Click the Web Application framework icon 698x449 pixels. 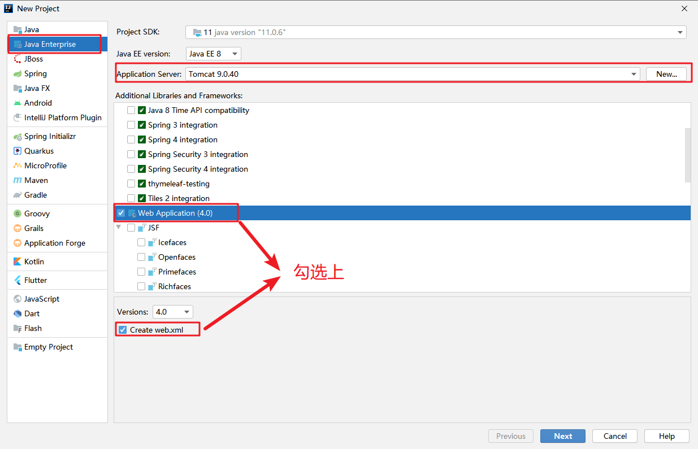point(132,213)
